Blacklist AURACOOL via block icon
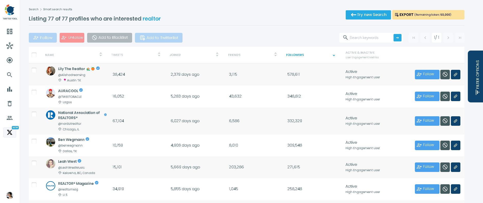 pyautogui.click(x=445, y=96)
